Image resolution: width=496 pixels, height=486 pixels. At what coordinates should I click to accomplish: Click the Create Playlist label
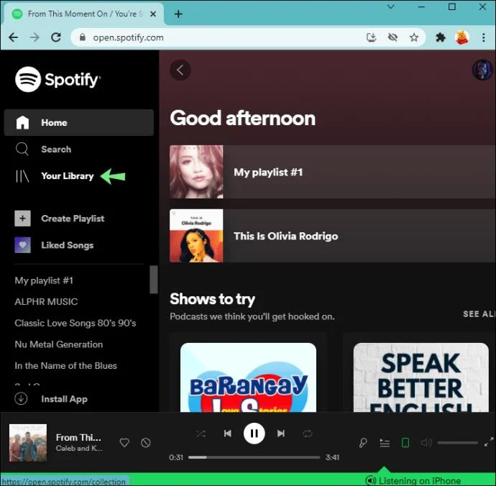pyautogui.click(x=73, y=219)
